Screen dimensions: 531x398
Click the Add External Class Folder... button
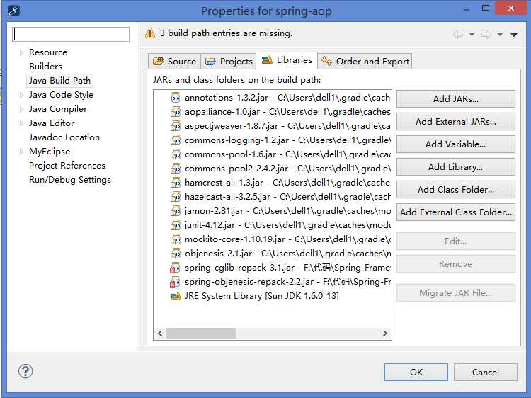(x=456, y=212)
